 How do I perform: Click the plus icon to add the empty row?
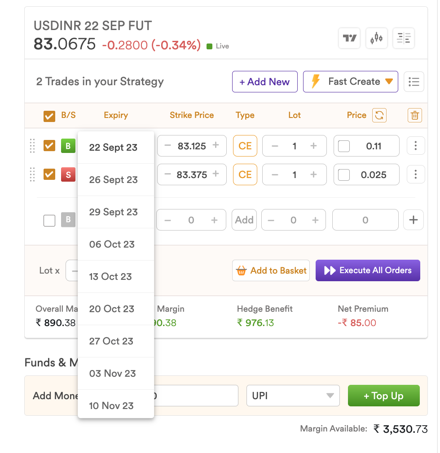click(414, 220)
